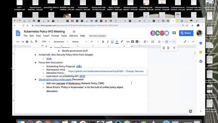
Task: Open the Tools menu
Action: coord(64,36)
